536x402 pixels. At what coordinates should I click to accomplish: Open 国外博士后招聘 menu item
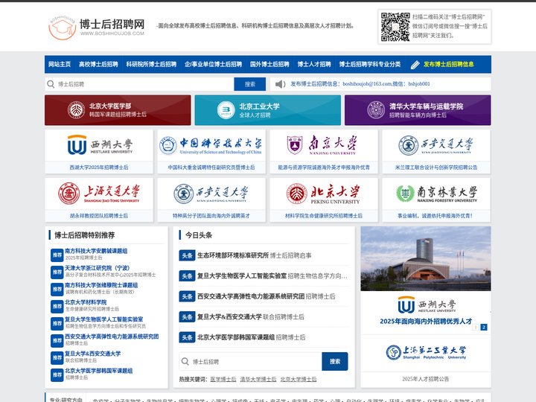[269, 64]
